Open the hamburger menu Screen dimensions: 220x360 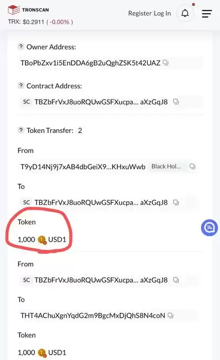click(206, 14)
